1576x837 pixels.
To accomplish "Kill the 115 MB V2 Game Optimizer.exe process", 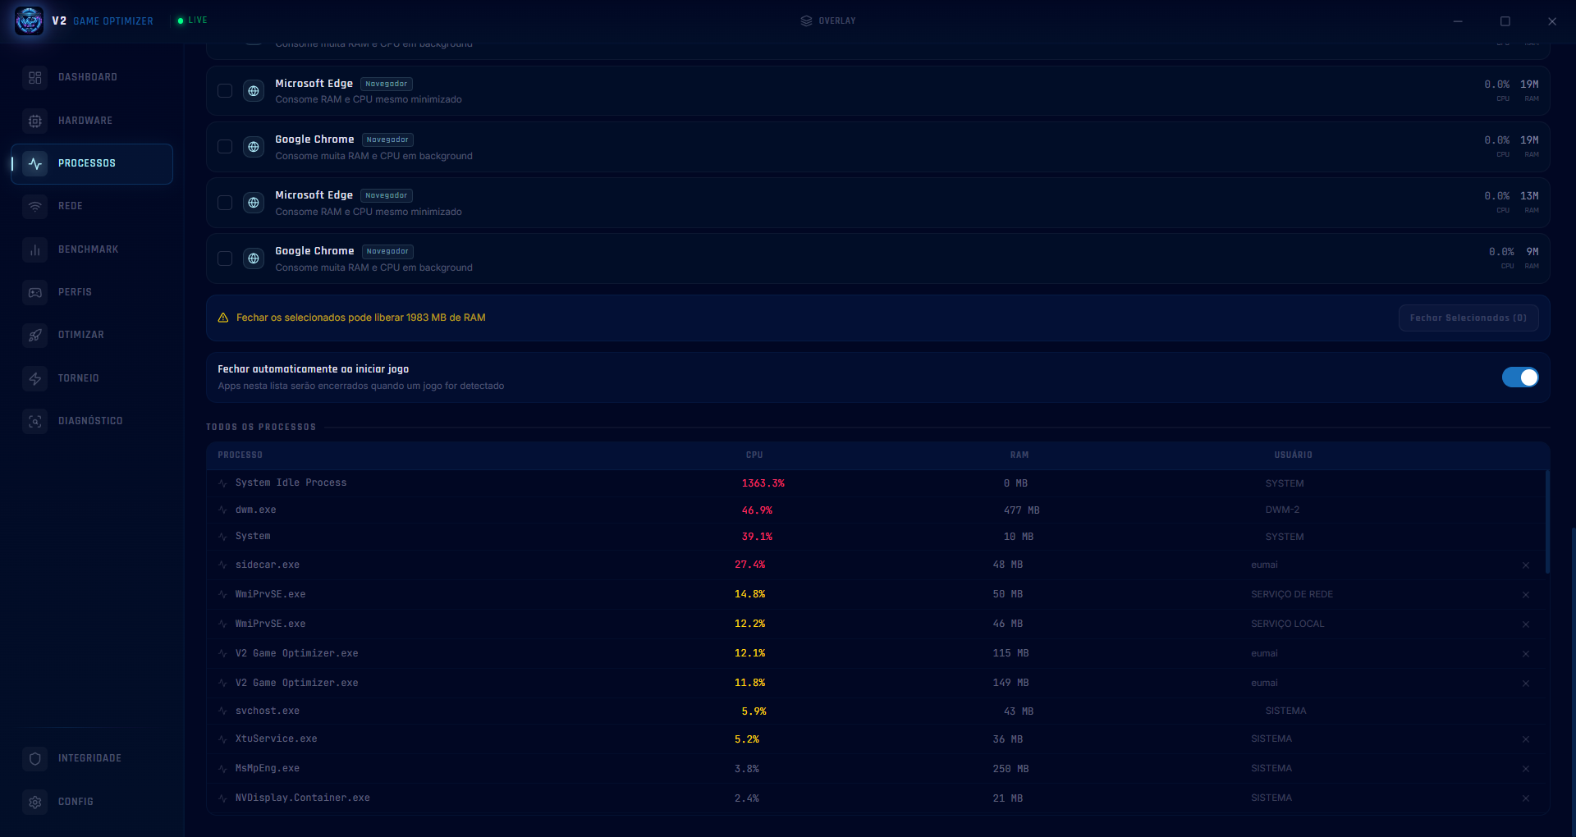I will click(1526, 654).
